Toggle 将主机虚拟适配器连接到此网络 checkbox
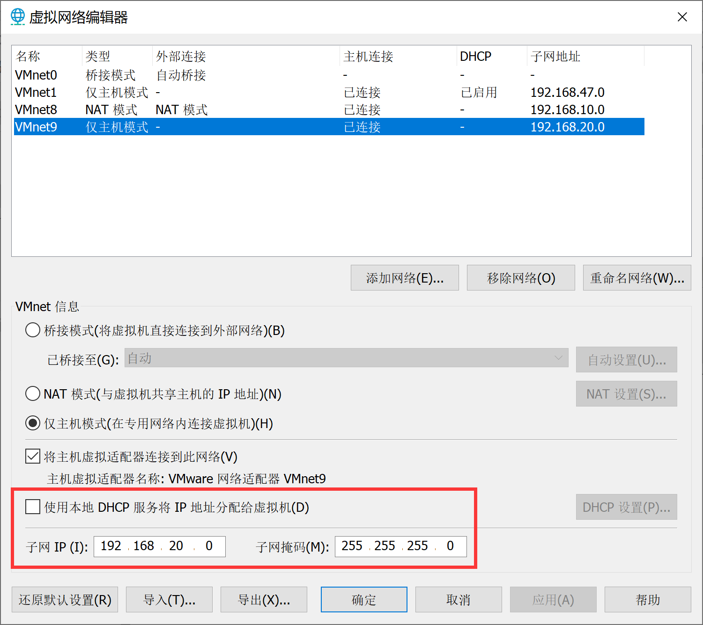The height and width of the screenshot is (625, 703). pos(33,456)
